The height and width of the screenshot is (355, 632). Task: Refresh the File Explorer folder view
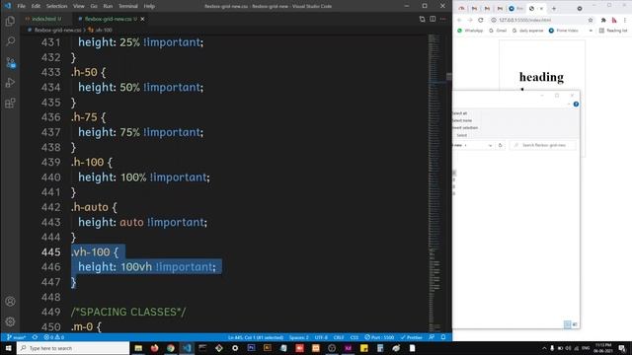501,145
